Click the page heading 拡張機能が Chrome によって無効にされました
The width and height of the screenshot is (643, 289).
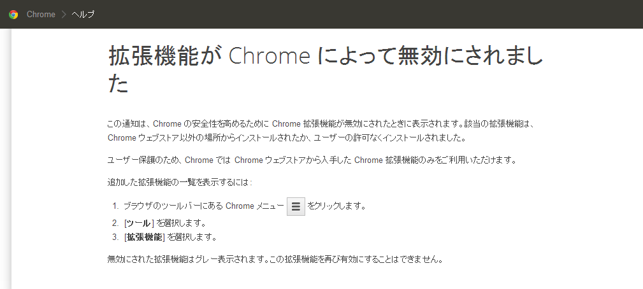325,69
